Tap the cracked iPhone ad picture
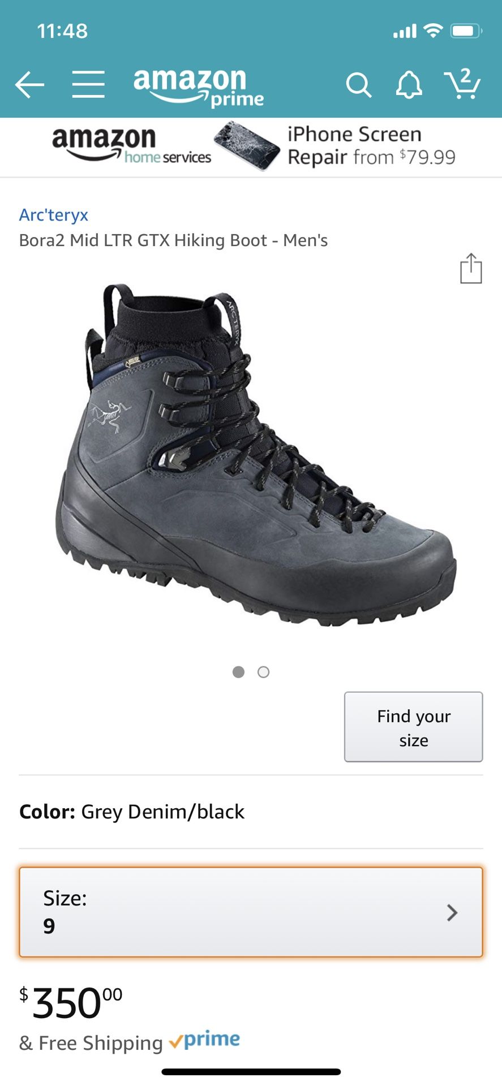The height and width of the screenshot is (1086, 502). 247,145
